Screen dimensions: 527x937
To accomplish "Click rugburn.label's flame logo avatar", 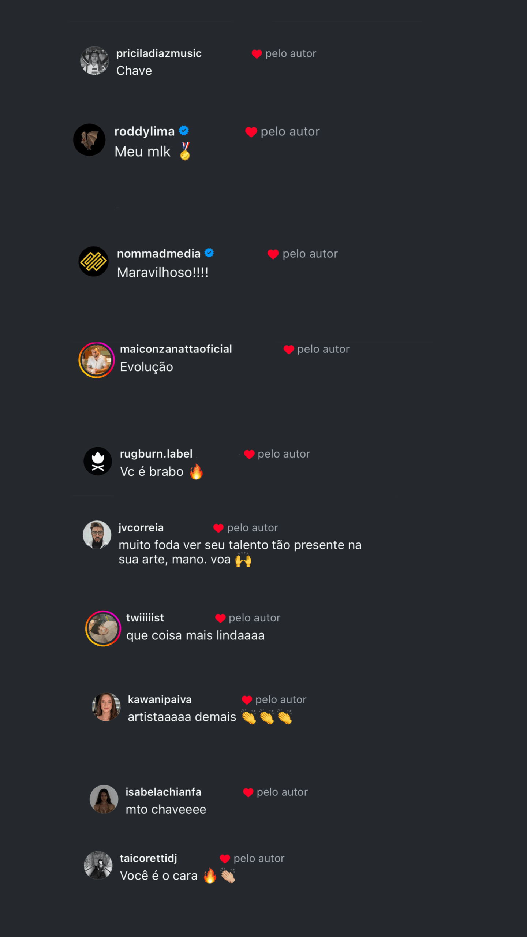I will tap(98, 461).
